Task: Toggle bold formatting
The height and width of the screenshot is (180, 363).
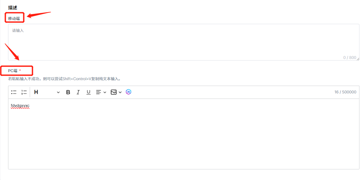Action: point(68,92)
